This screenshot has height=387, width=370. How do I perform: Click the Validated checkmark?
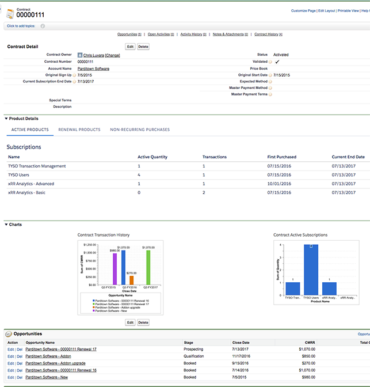[x=277, y=62]
